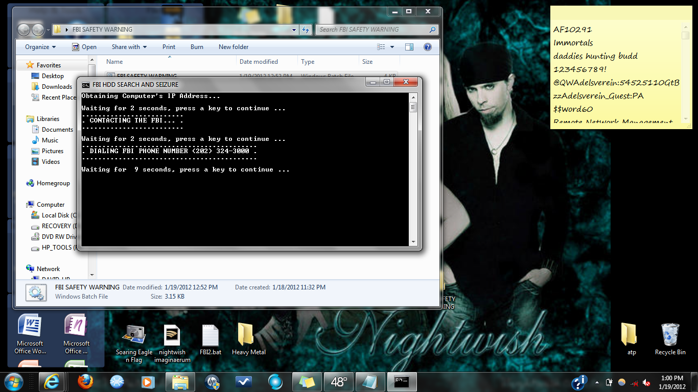The image size is (698, 392).
Task: Click the Open button in Explorer toolbar
Action: [84, 47]
